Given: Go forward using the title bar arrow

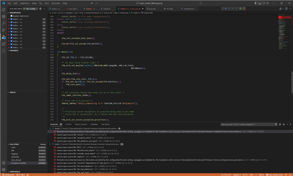Looking at the screenshot, I should [x=96, y=3].
